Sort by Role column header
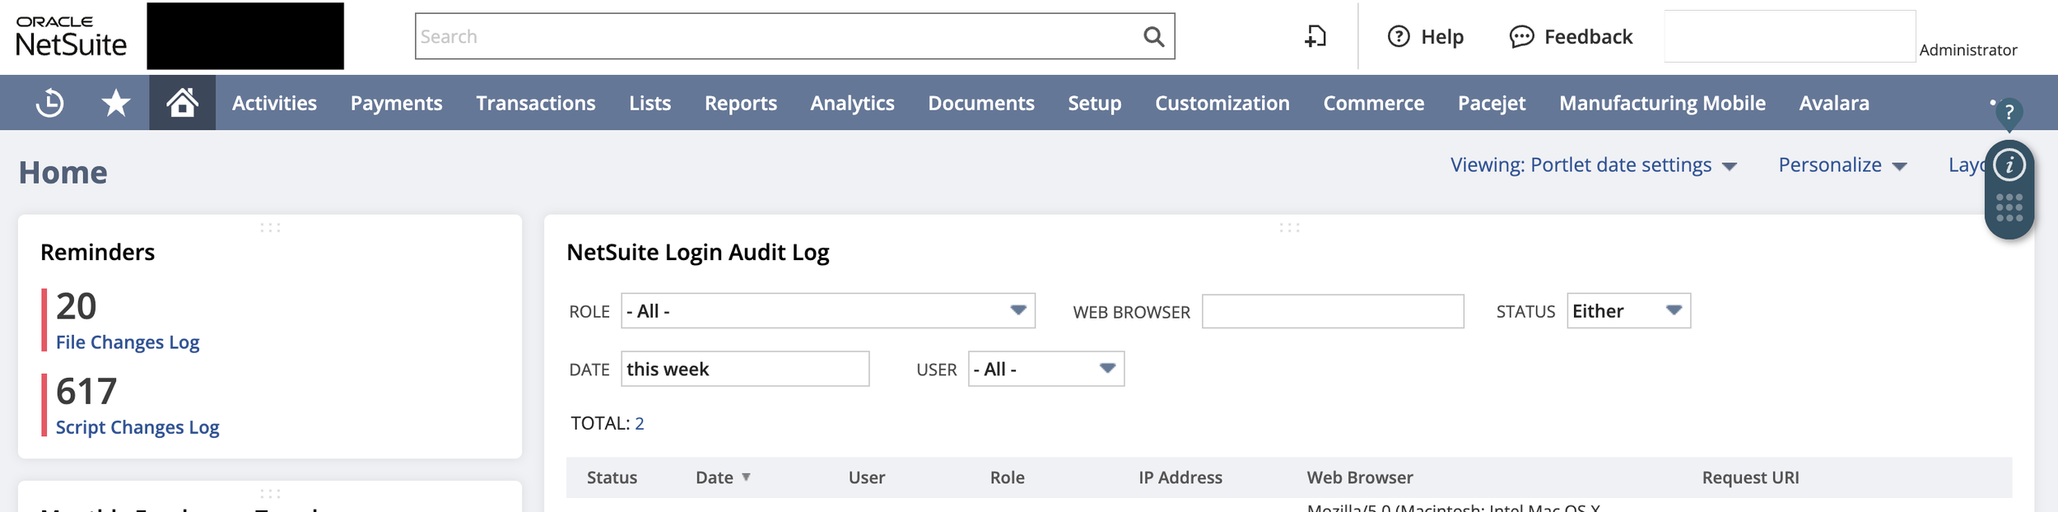Screen dimensions: 2058x512 click(1007, 477)
